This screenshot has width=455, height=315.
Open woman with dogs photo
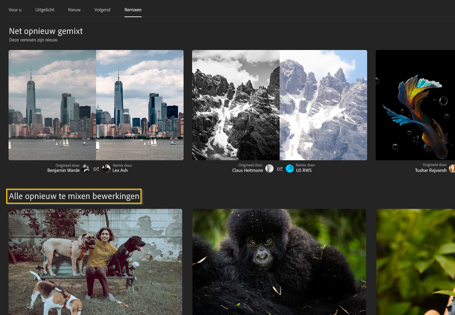click(95, 262)
